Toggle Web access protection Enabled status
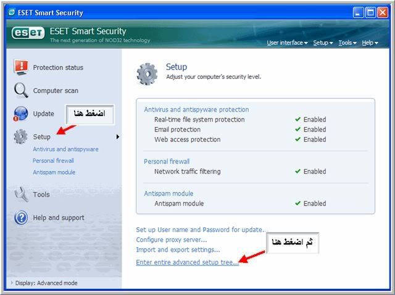This screenshot has width=395, height=295. click(310, 139)
